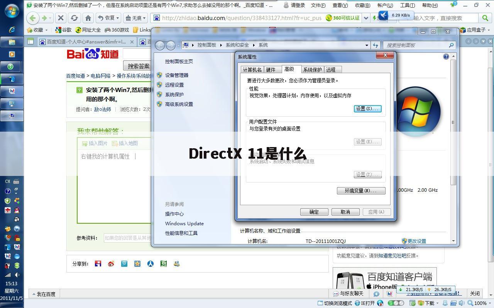Click the tab list icon left of tabs
This screenshot has width=494, height=308.
pyautogui.click(x=30, y=42)
